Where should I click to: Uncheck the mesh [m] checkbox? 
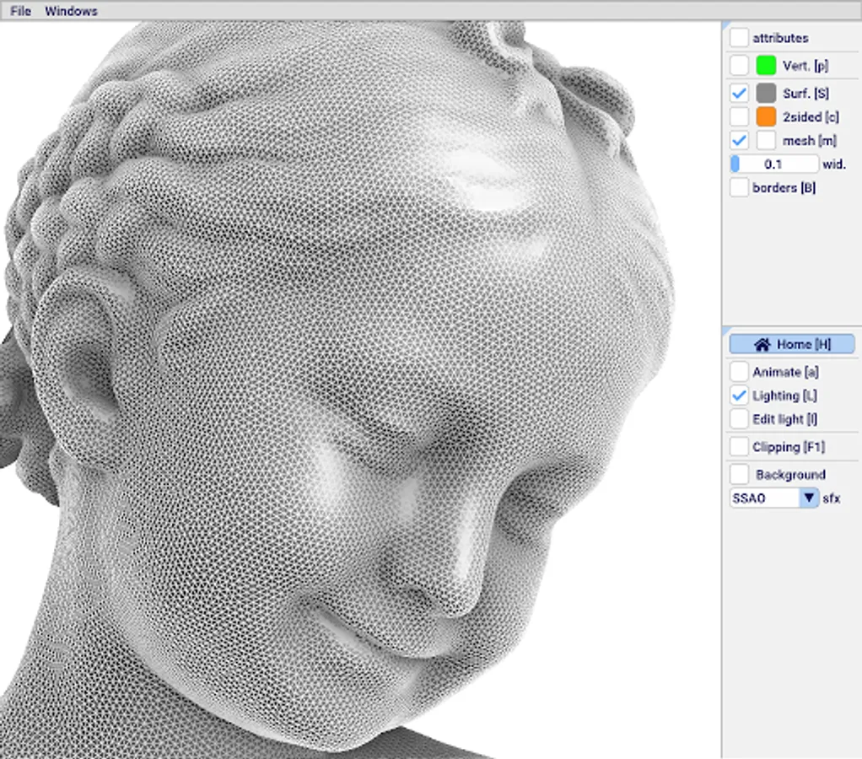click(739, 140)
